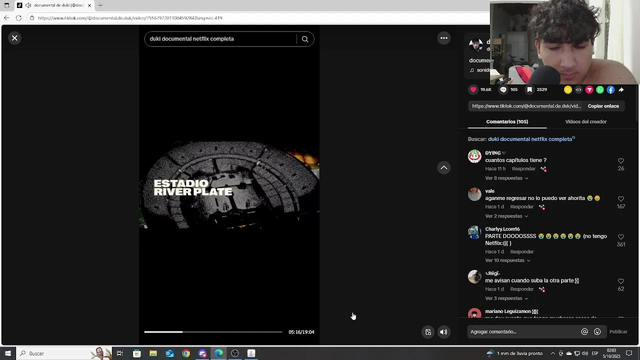Open comments via the 105 speech bubble icon

click(503, 89)
